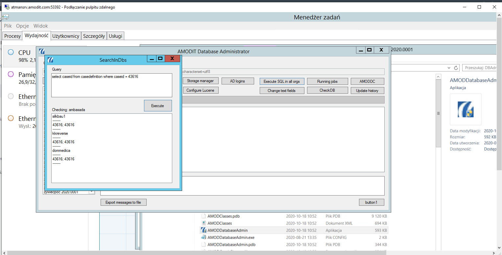
Task: Click the AMODDC button
Action: tap(367, 81)
